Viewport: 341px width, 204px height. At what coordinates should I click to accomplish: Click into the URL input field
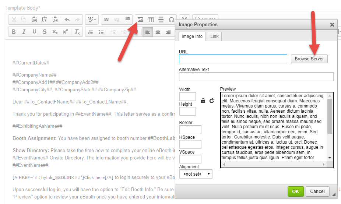tap(233, 59)
